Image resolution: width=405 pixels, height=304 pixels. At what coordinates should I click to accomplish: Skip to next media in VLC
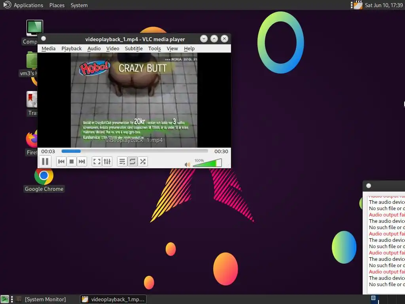click(81, 161)
